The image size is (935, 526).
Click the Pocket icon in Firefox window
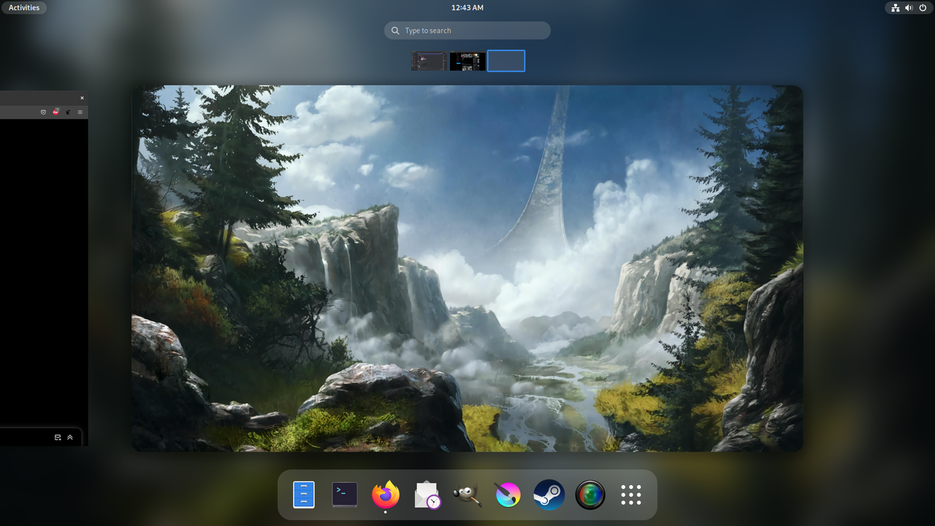pyautogui.click(x=43, y=112)
